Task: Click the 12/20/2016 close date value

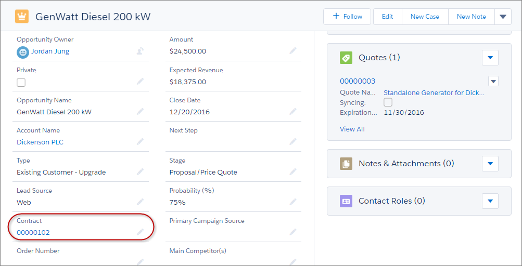Action: (189, 112)
